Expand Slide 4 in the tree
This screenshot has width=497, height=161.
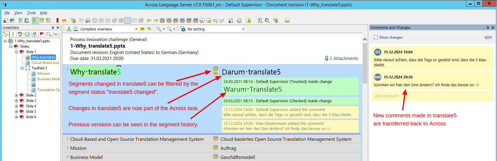pos(17,106)
